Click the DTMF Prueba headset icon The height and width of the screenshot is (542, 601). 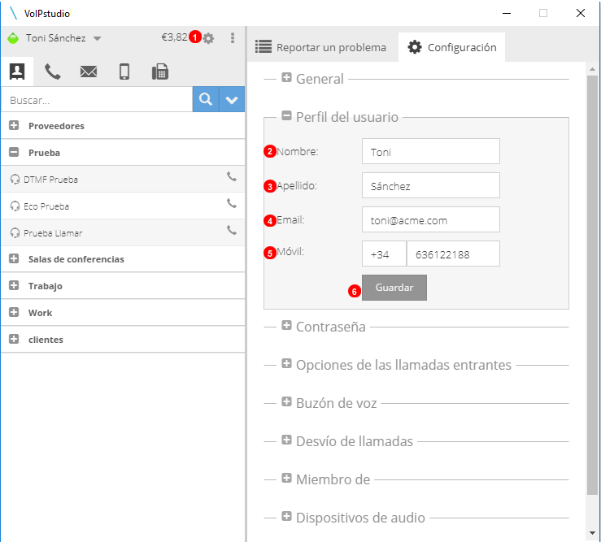[x=15, y=180]
